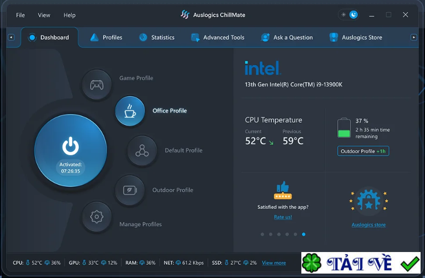
Task: Open the File menu
Action: [20, 15]
